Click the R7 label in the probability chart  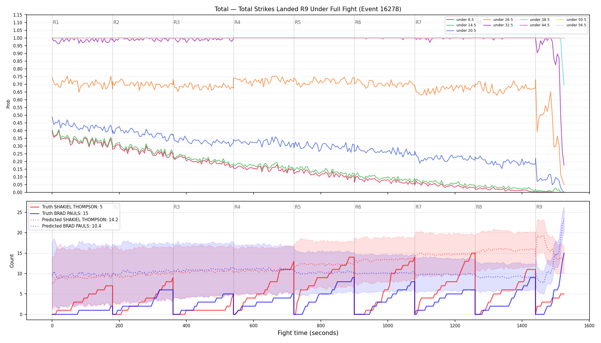pyautogui.click(x=418, y=22)
